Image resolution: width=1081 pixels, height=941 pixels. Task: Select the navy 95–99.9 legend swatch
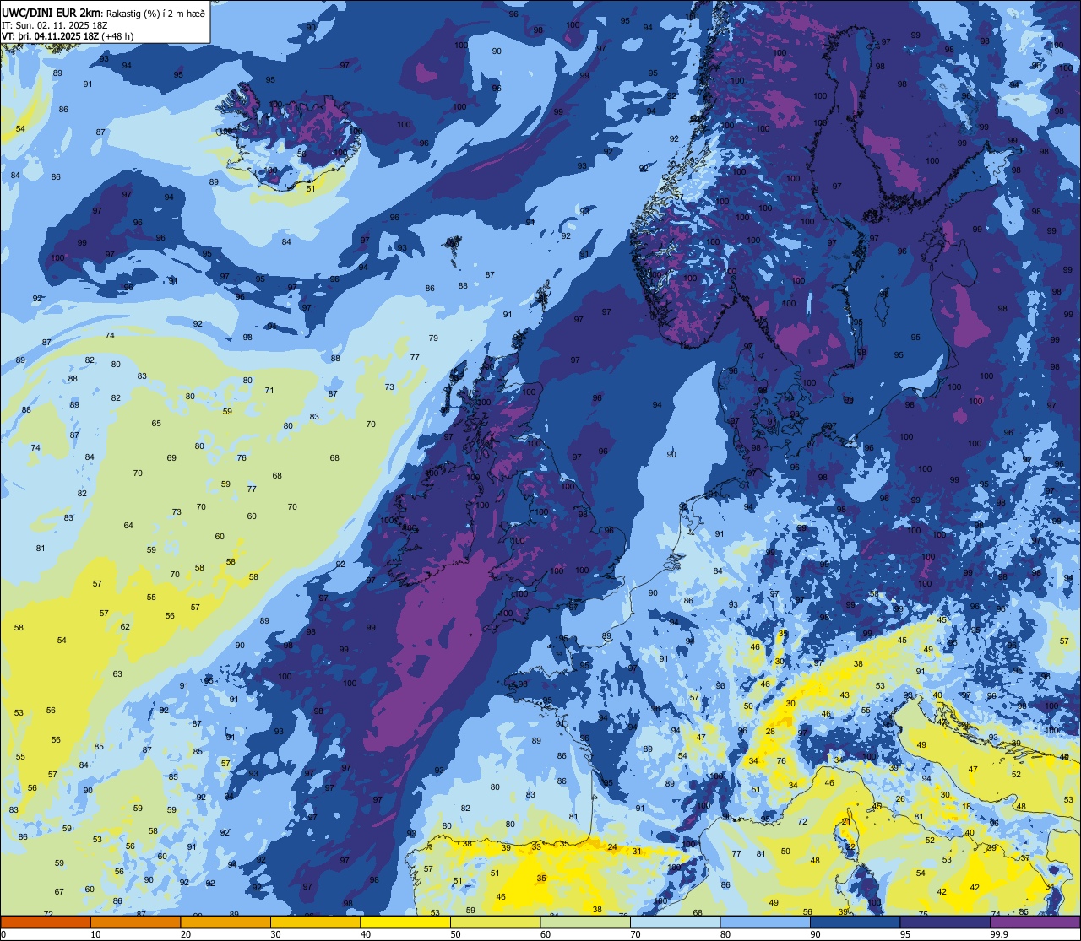(x=945, y=922)
